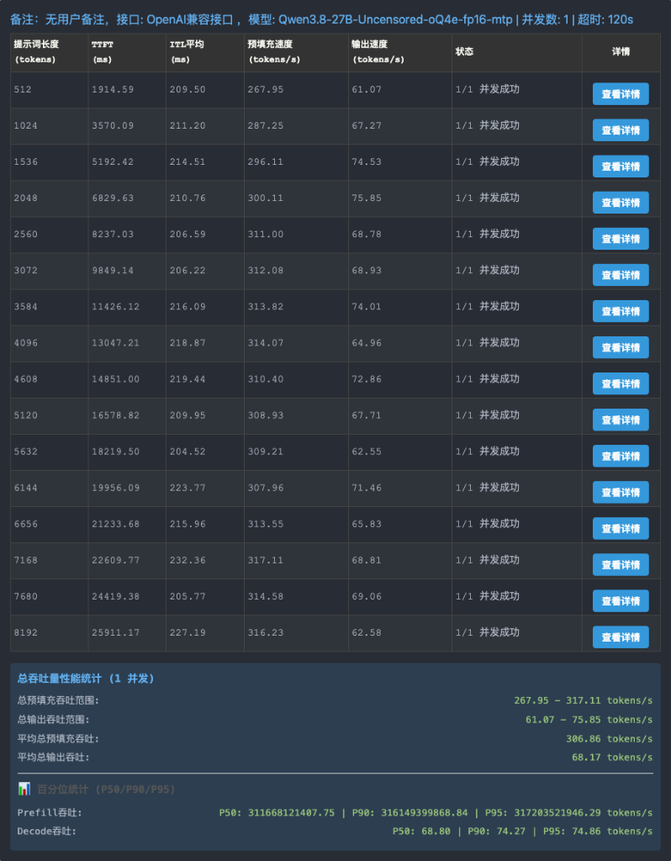Screen dimensions: 671x861
Task: Click the TTFT value 21233.68
Action: pyautogui.click(x=115, y=525)
